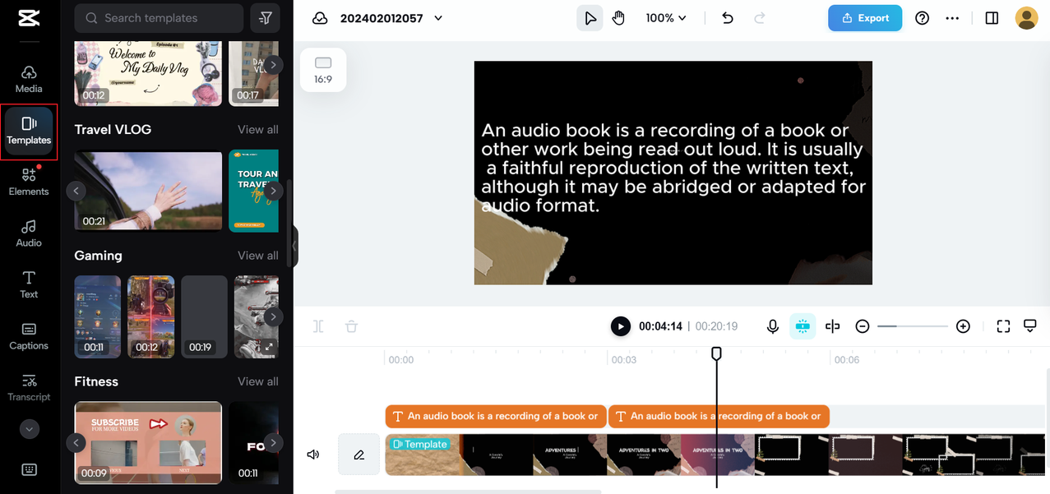Screen dimensions: 1050x494
Task: Click the edit cover pencil button
Action: pyautogui.click(x=358, y=455)
